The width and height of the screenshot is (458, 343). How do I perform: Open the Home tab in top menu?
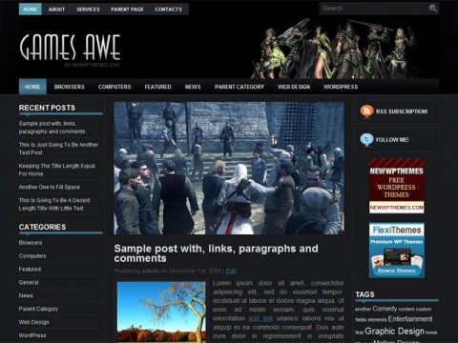click(x=31, y=10)
